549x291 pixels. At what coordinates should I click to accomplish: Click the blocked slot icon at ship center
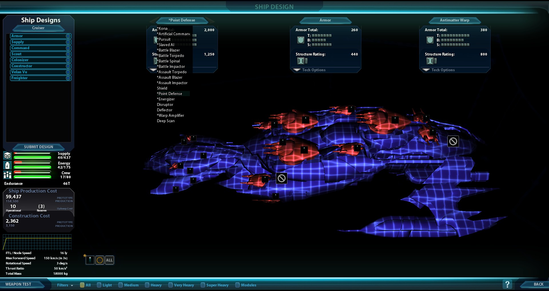pyautogui.click(x=282, y=178)
